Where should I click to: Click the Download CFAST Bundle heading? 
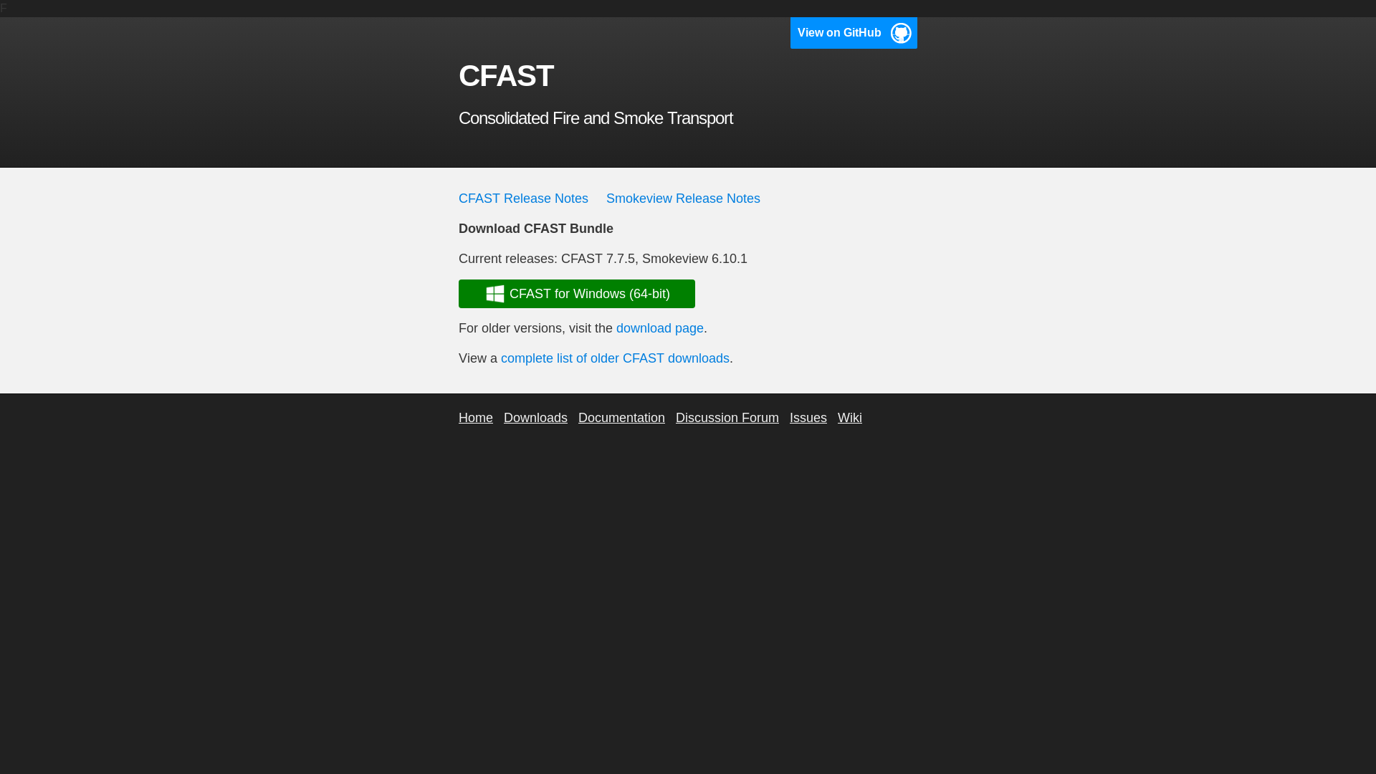536,229
